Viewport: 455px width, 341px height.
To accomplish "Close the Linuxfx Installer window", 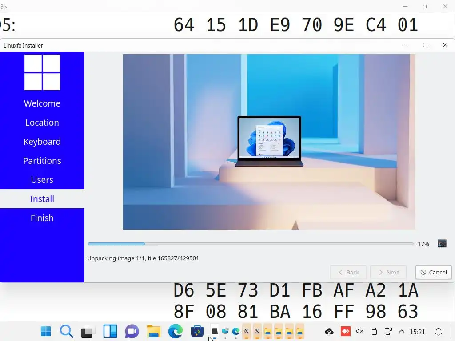I will 445,45.
